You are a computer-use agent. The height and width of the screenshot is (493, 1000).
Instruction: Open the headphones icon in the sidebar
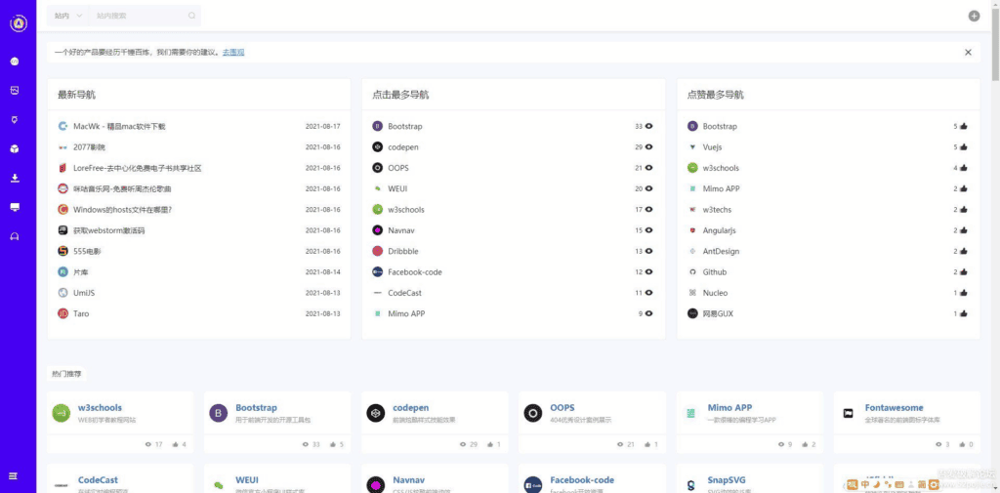point(15,236)
